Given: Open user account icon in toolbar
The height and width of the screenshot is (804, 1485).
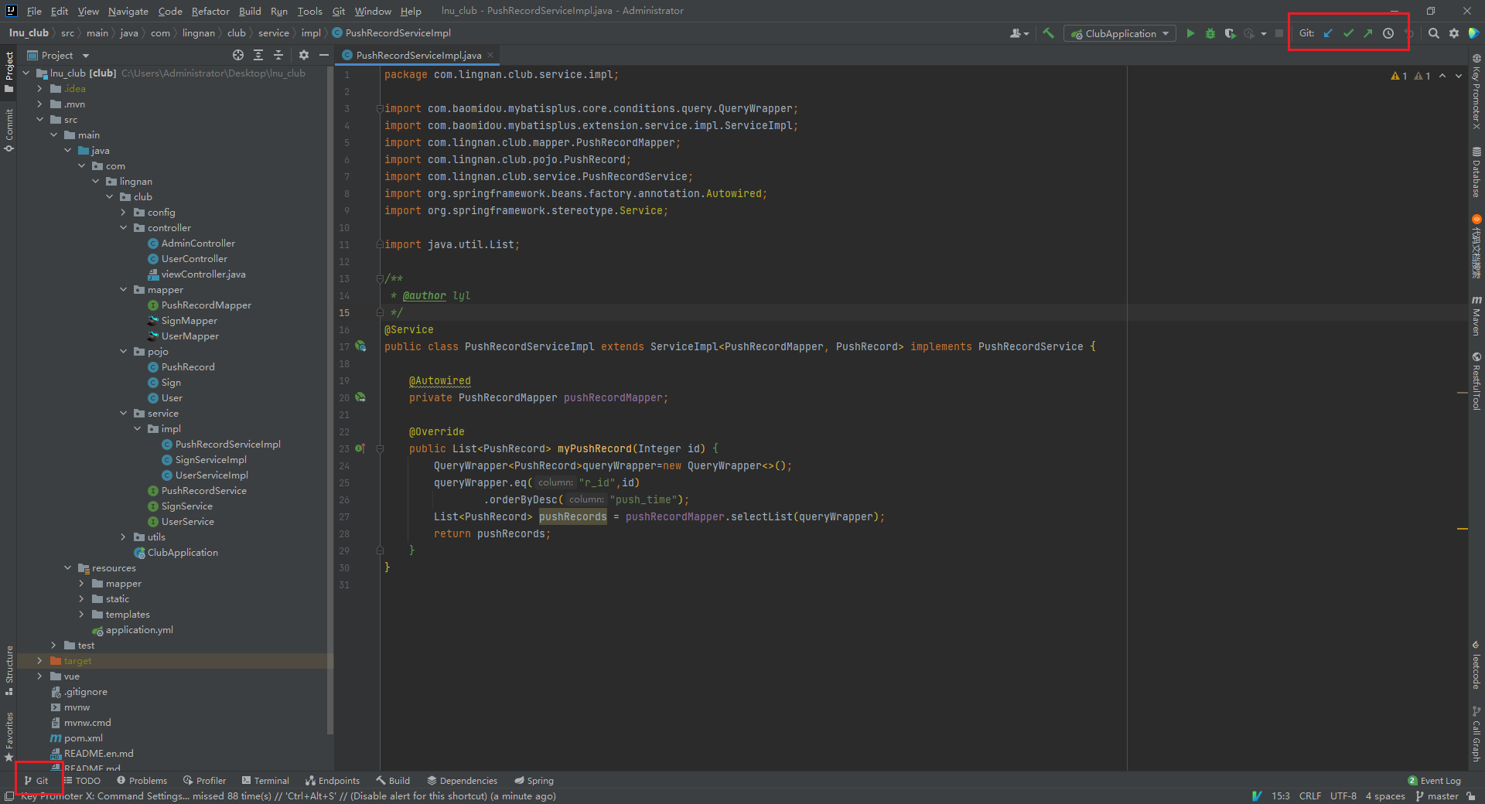Looking at the screenshot, I should pos(1019,33).
